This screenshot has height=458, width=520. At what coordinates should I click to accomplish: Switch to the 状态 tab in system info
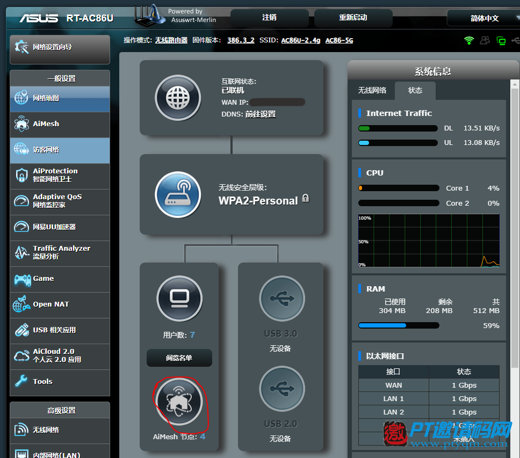[415, 90]
